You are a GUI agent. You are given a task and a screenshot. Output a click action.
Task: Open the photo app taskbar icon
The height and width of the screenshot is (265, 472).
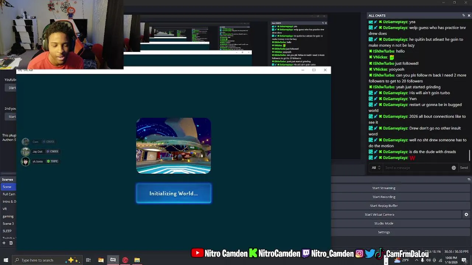tap(101, 260)
